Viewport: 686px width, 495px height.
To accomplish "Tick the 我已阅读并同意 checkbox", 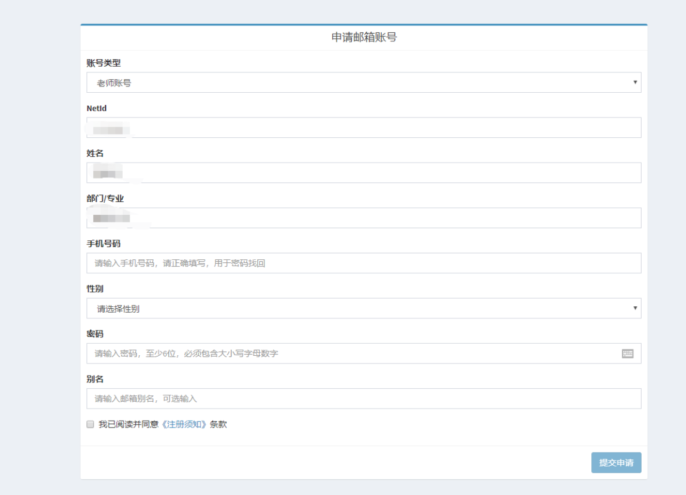I will point(90,424).
